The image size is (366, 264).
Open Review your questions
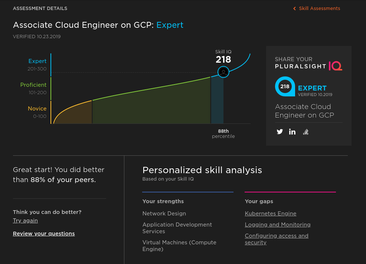(x=43, y=234)
